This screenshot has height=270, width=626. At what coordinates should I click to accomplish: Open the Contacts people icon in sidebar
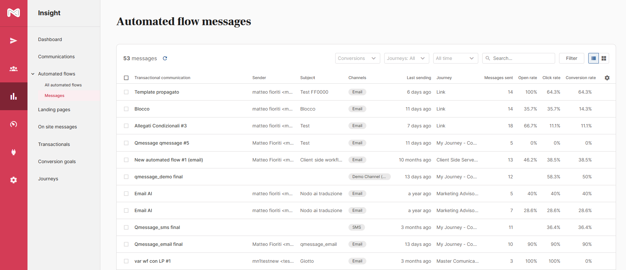pos(14,69)
